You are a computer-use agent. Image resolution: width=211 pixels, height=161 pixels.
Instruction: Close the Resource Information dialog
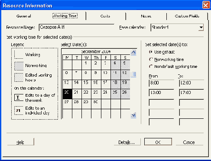(206, 5)
